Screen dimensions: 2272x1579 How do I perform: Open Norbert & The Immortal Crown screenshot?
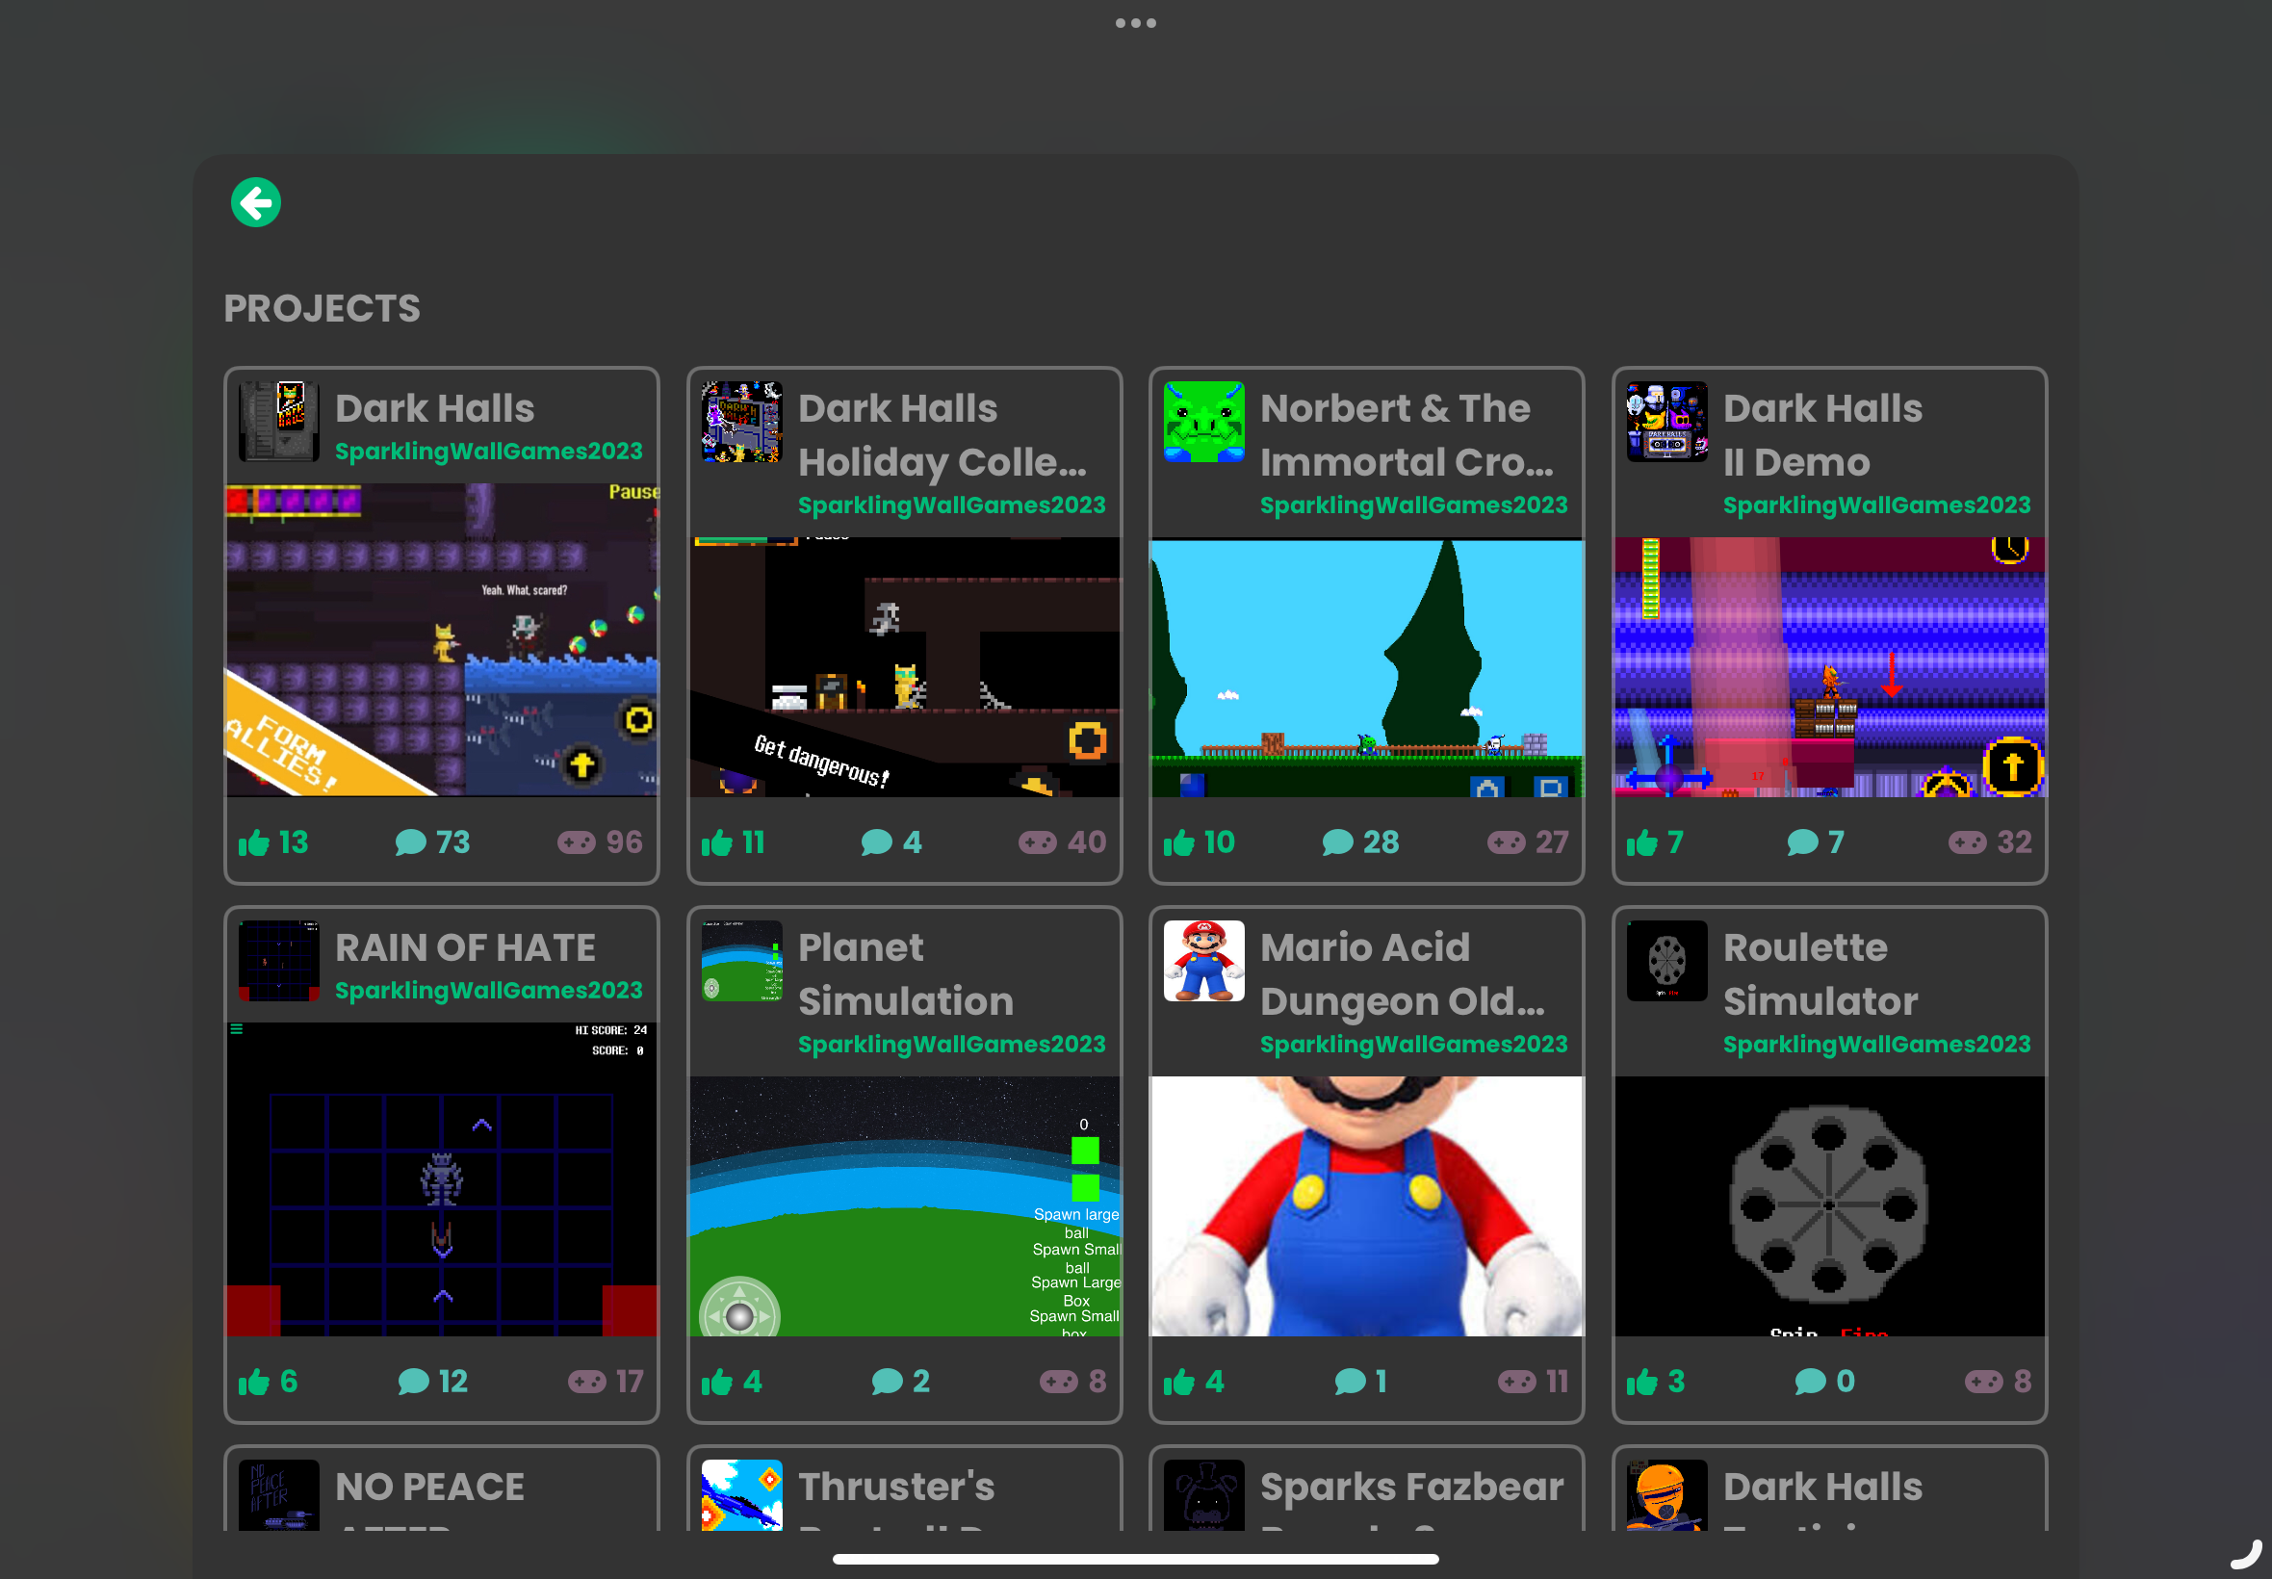tap(1366, 668)
